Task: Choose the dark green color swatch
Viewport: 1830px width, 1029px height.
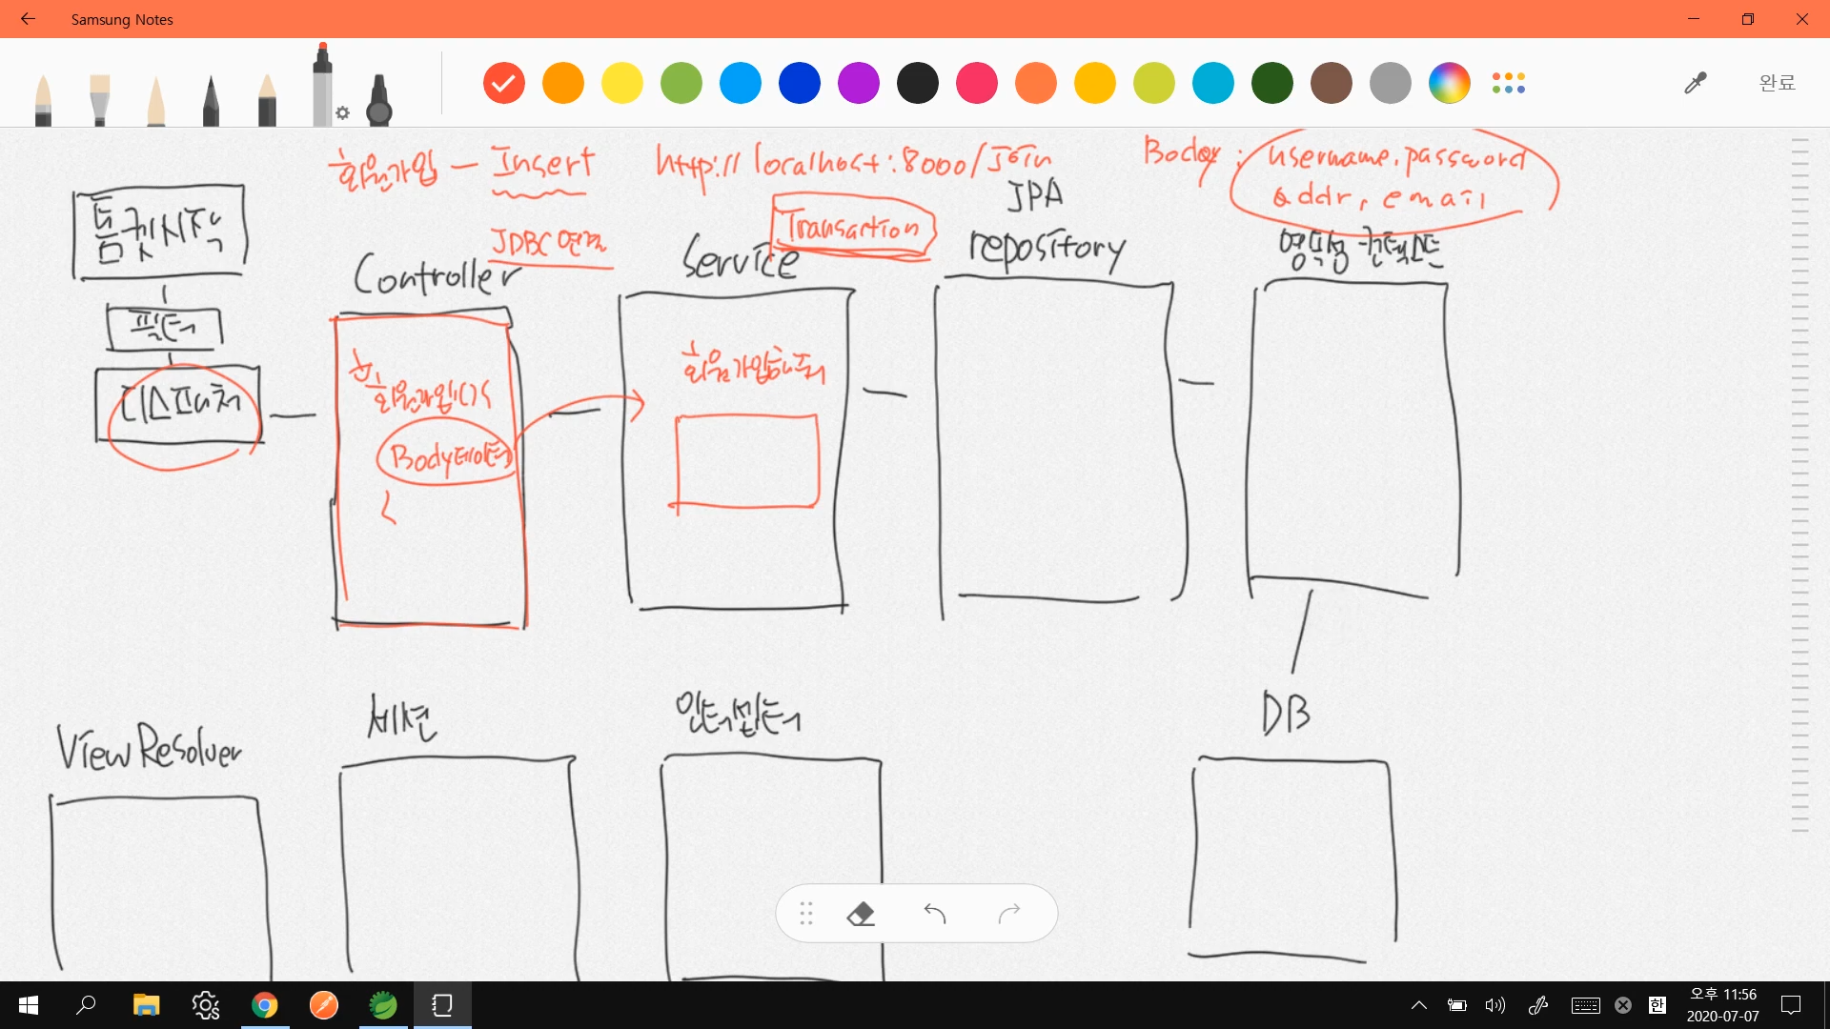Action: pyautogui.click(x=1271, y=84)
